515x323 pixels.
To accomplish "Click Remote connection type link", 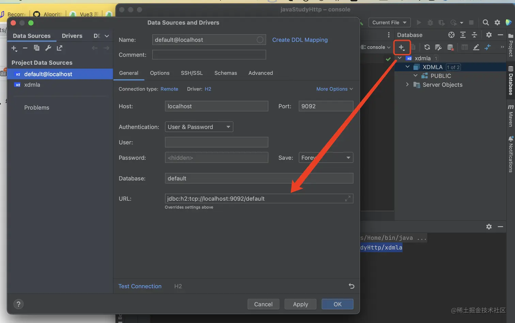I will (169, 89).
